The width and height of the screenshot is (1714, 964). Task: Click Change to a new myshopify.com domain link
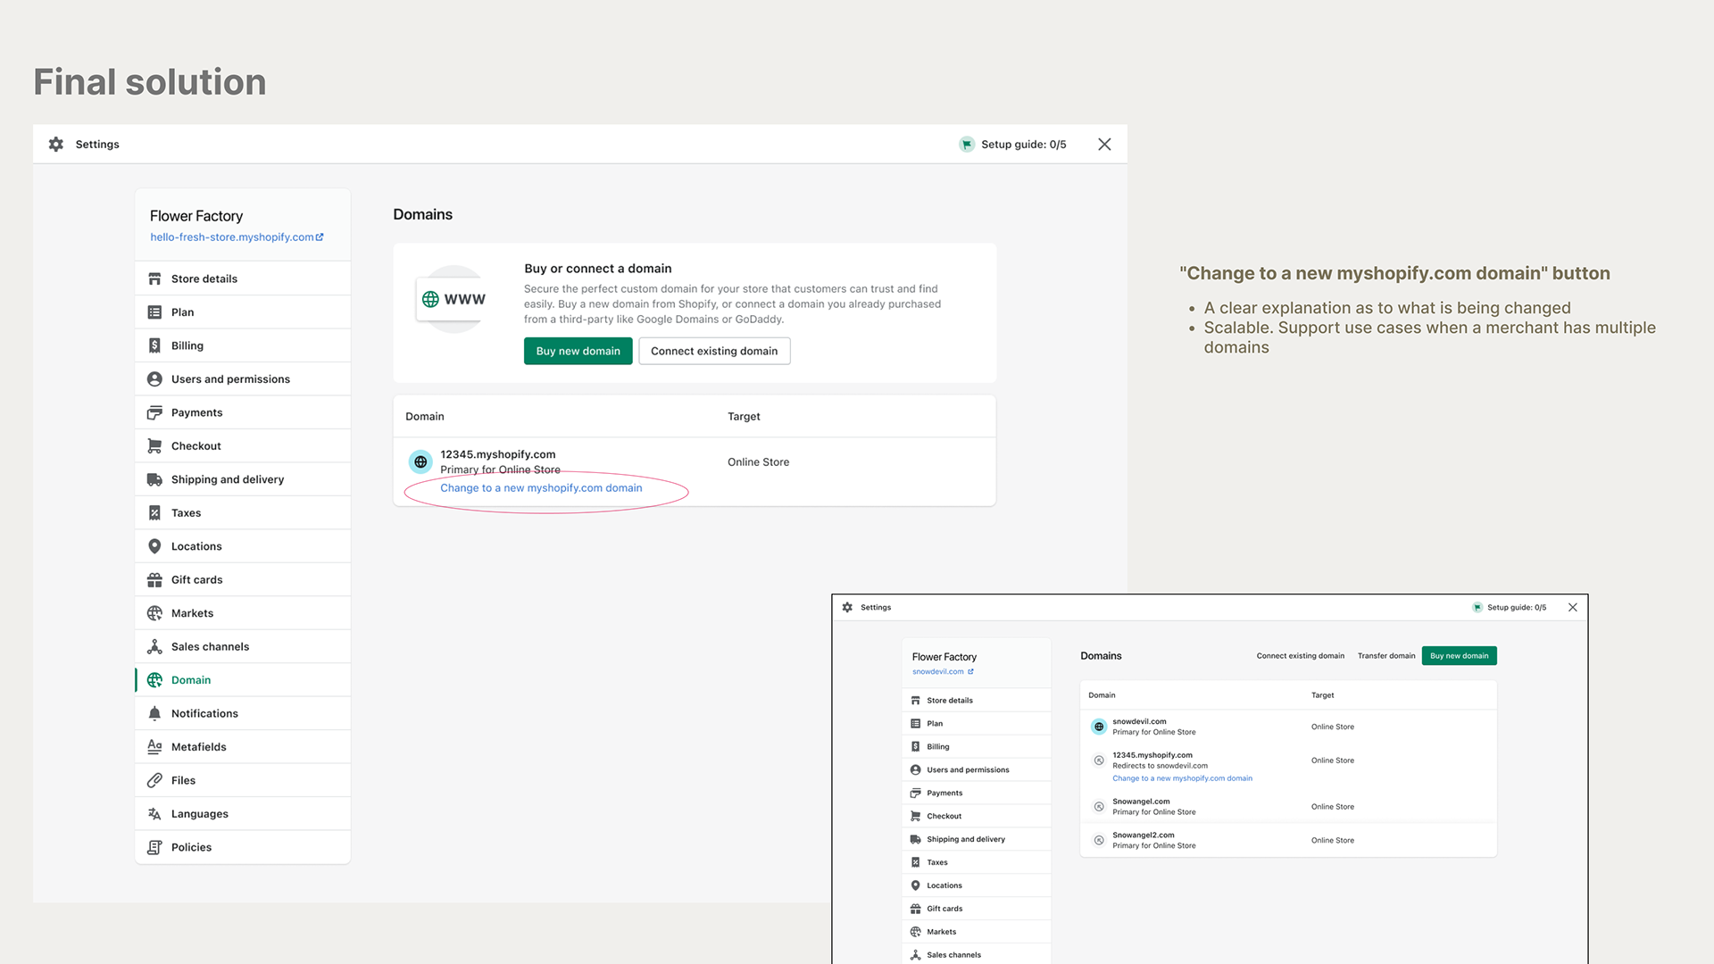tap(541, 488)
